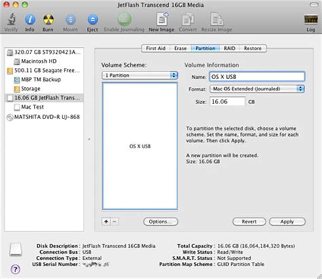Switch to the Restore tab

[253, 48]
